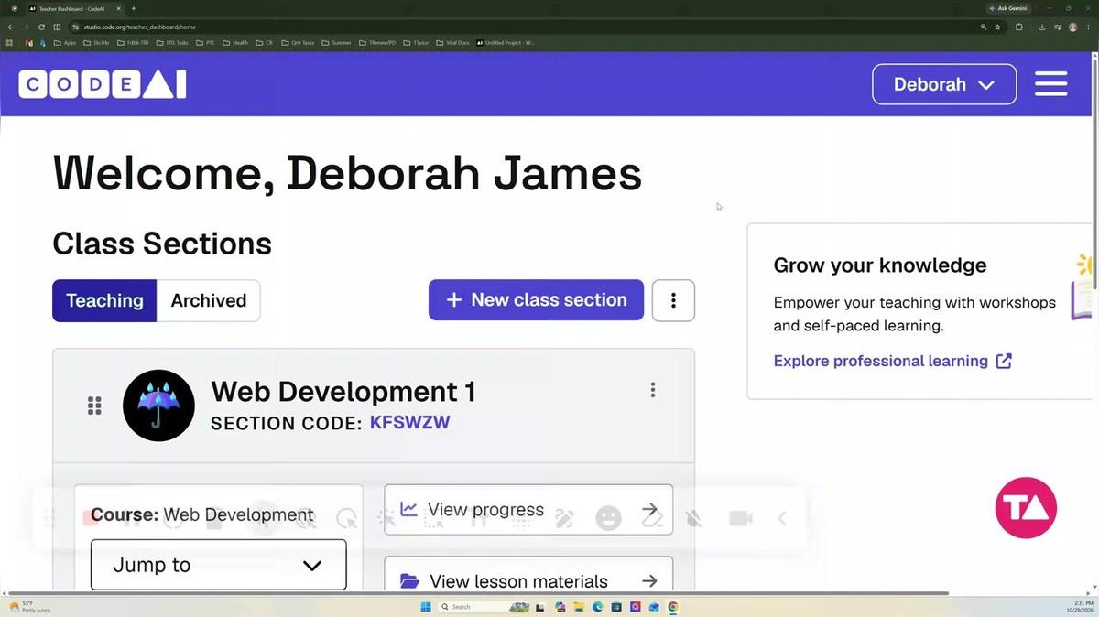
Task: Collapse the faded overlay toolbar with its chevron
Action: pos(782,518)
